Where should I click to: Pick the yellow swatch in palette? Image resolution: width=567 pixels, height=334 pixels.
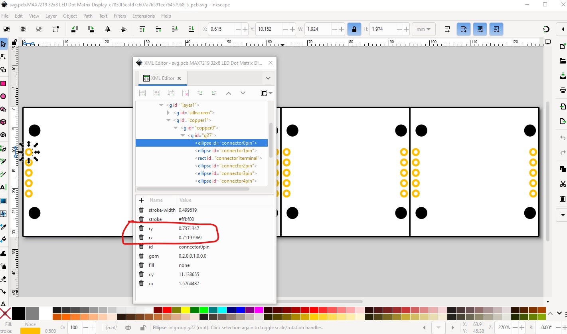click(x=185, y=310)
